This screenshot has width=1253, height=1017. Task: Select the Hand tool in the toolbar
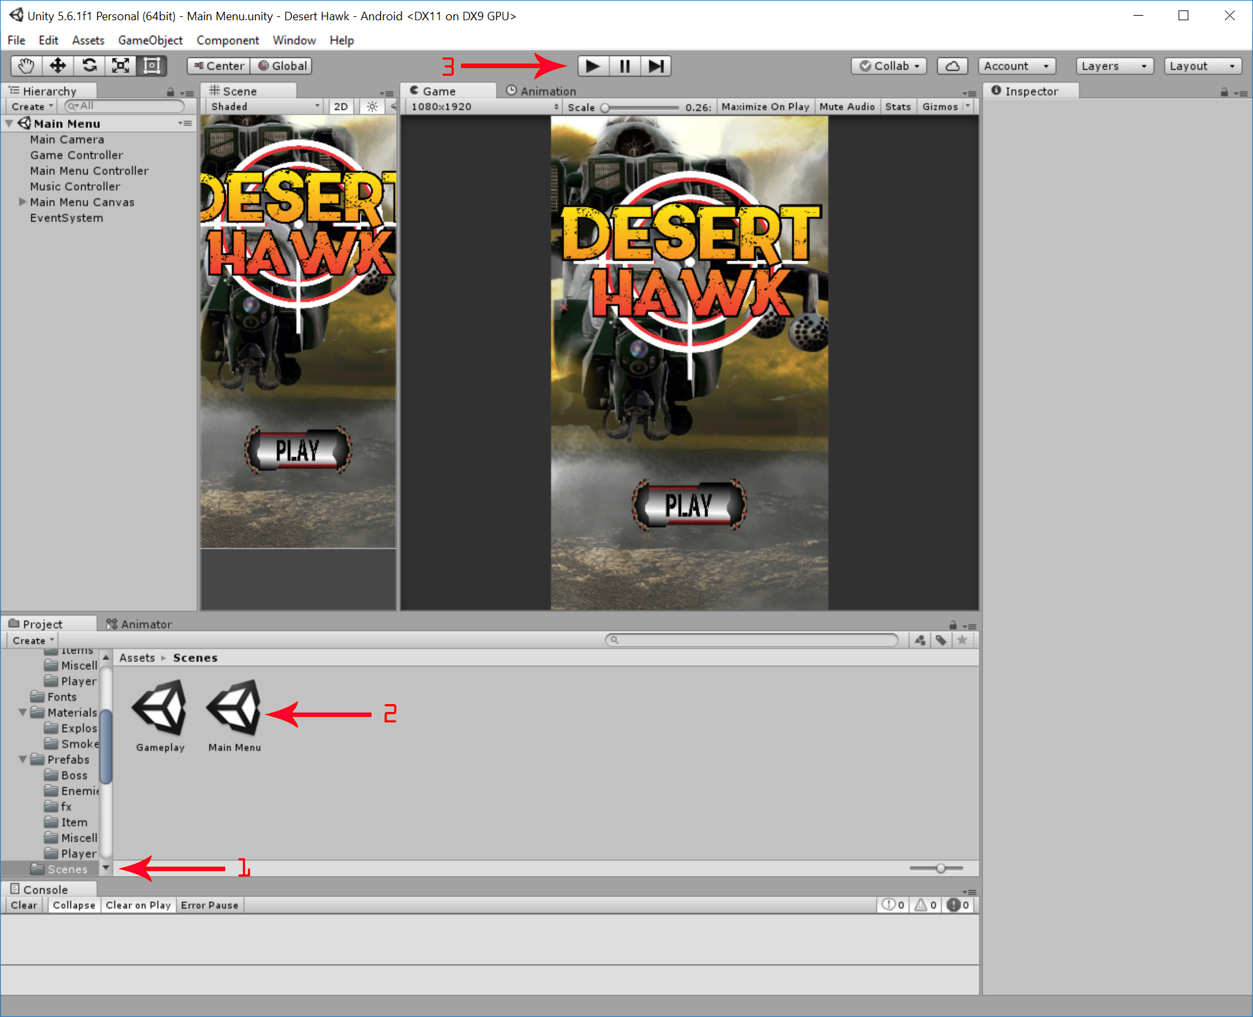(26, 66)
